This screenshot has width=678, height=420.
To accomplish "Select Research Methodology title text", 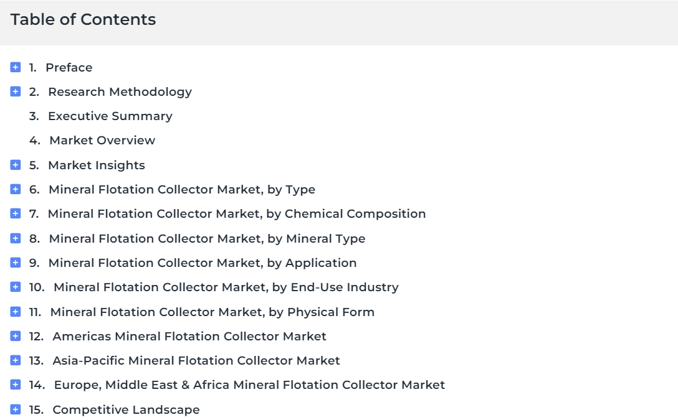I will coord(120,92).
